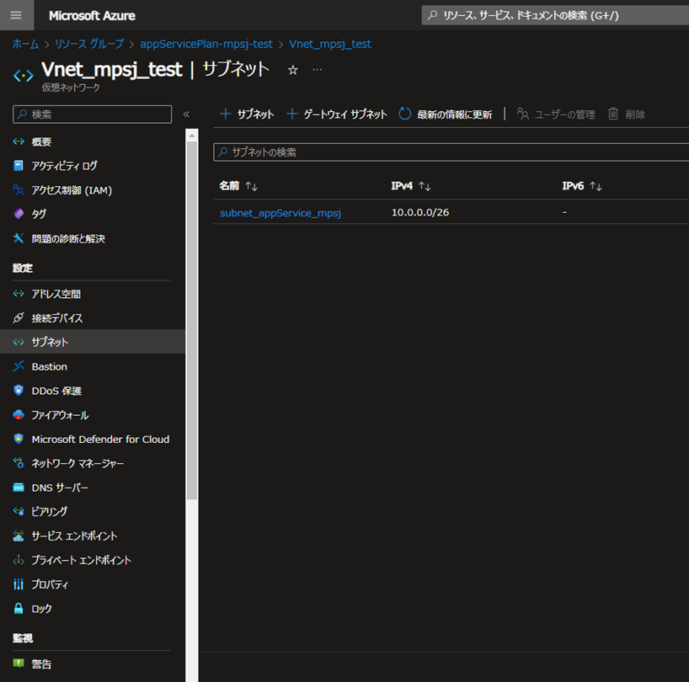Click the IAM people icon
The width and height of the screenshot is (689, 682).
pos(19,190)
